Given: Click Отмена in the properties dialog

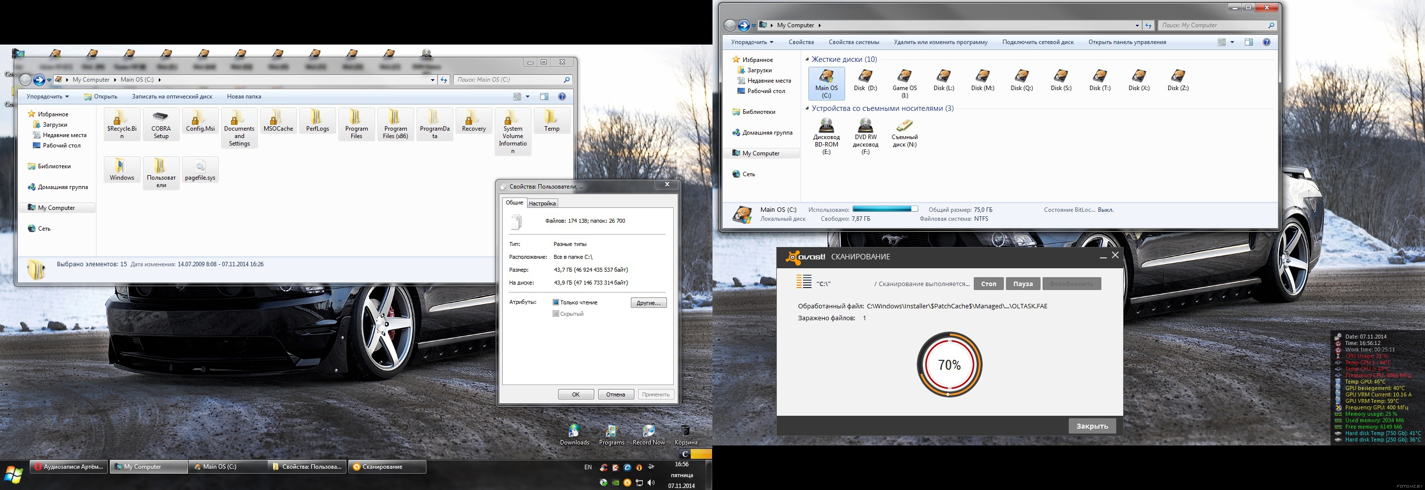Looking at the screenshot, I should tap(615, 394).
